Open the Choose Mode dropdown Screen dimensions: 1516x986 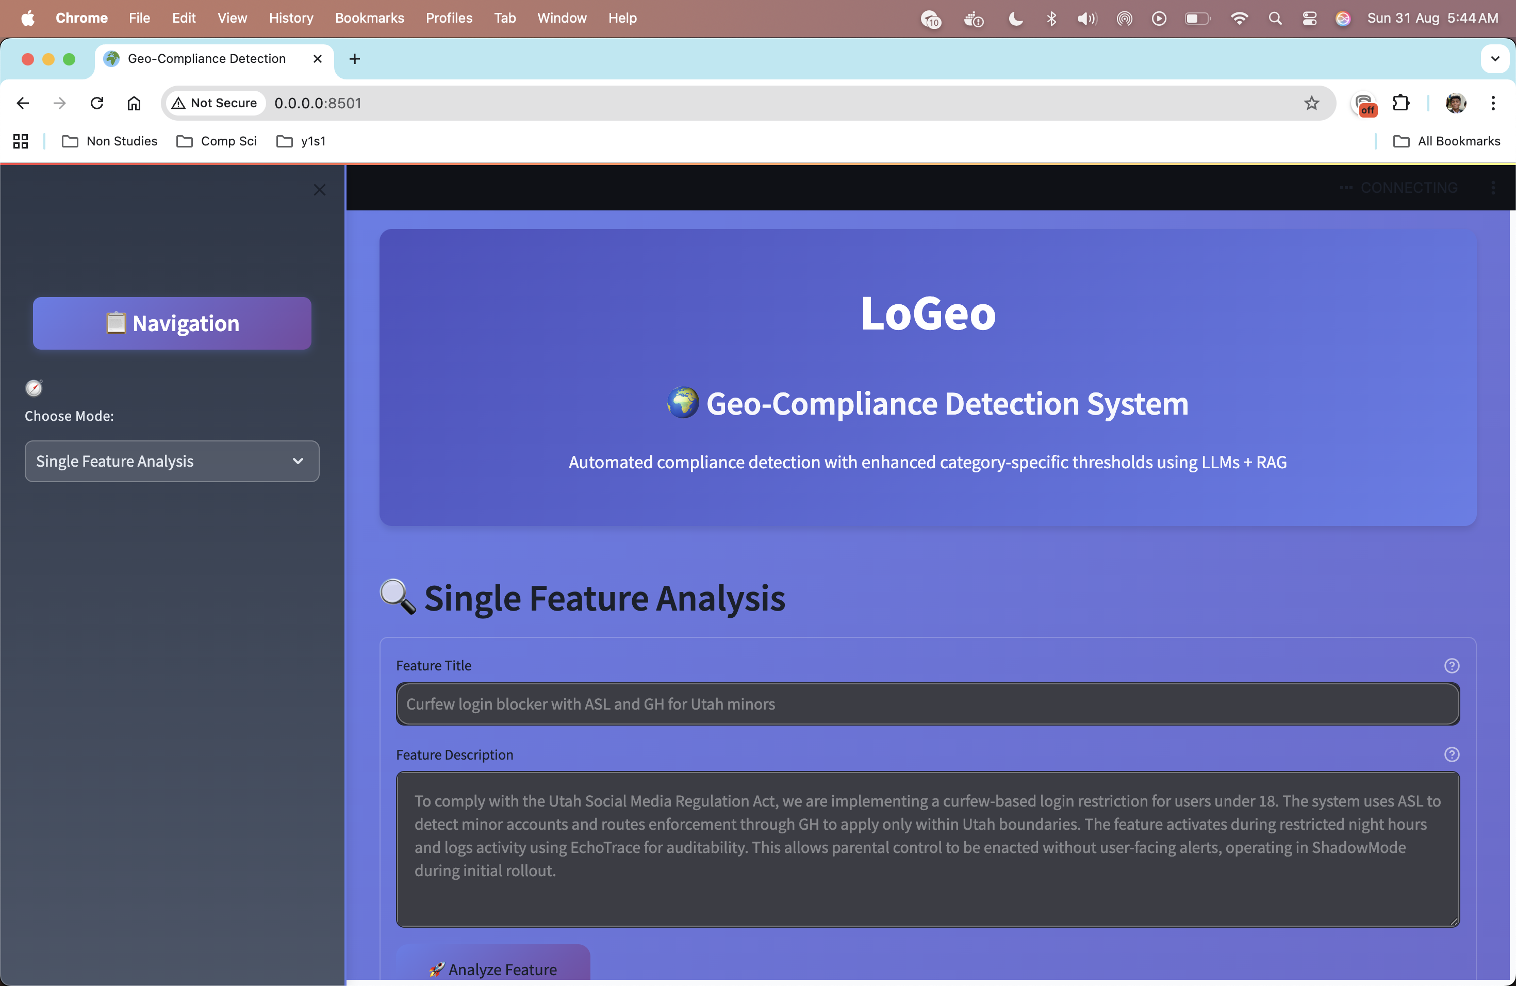click(x=171, y=461)
